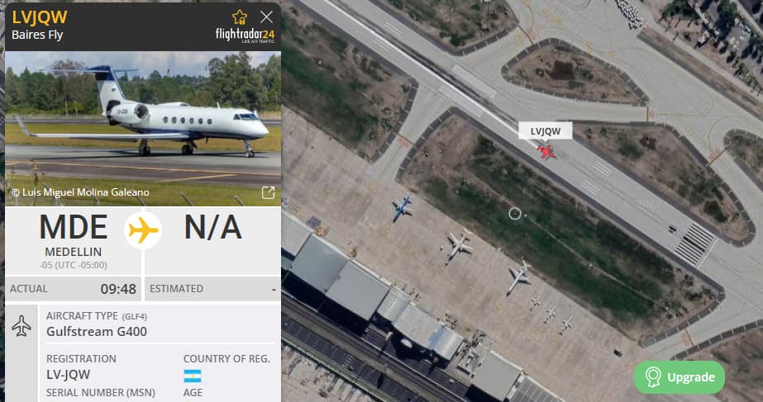This screenshot has width=763, height=402.
Task: Click the red LVJQW aircraft on the runway
Action: coord(546,152)
